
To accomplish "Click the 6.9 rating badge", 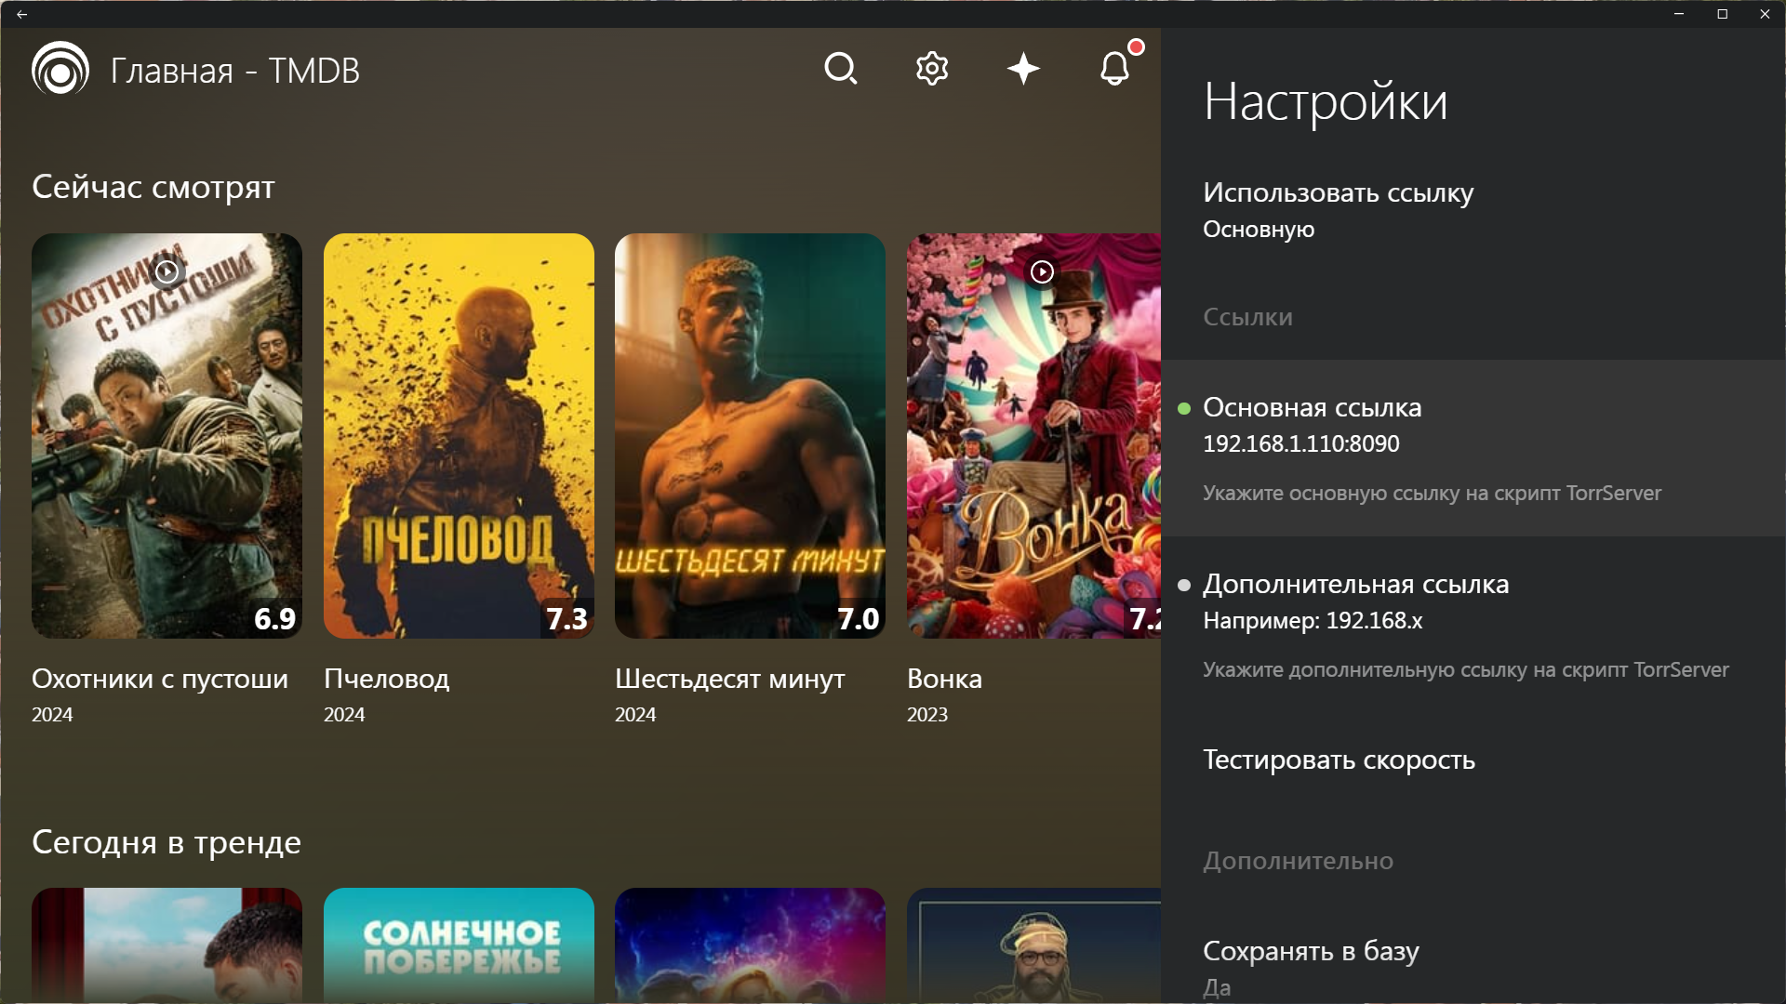I will point(275,618).
